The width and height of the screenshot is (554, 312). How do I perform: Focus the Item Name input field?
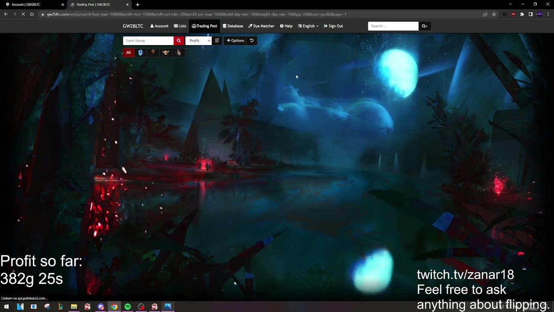[x=148, y=41]
